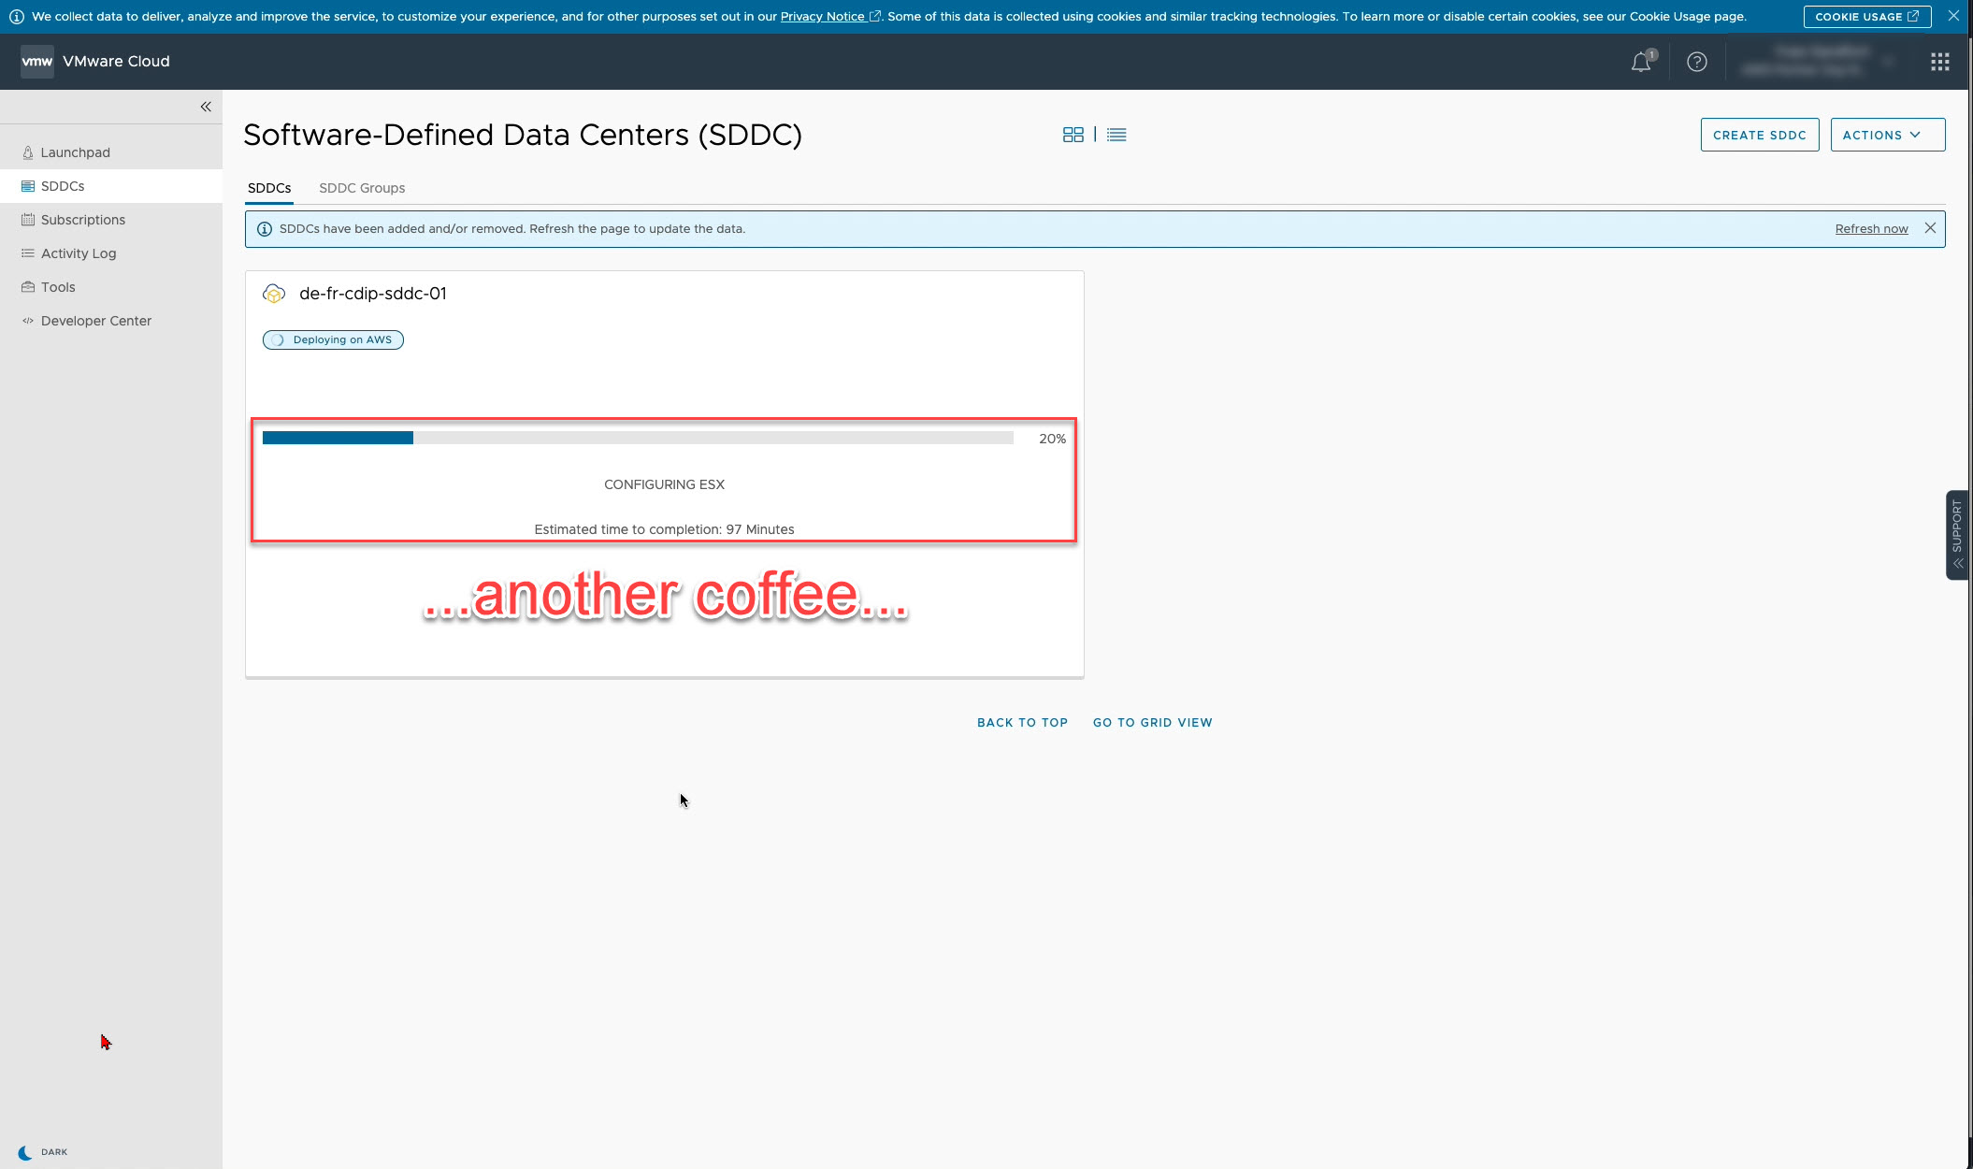Click GO TO GRID VIEW
This screenshot has height=1169, width=1973.
pyautogui.click(x=1152, y=723)
